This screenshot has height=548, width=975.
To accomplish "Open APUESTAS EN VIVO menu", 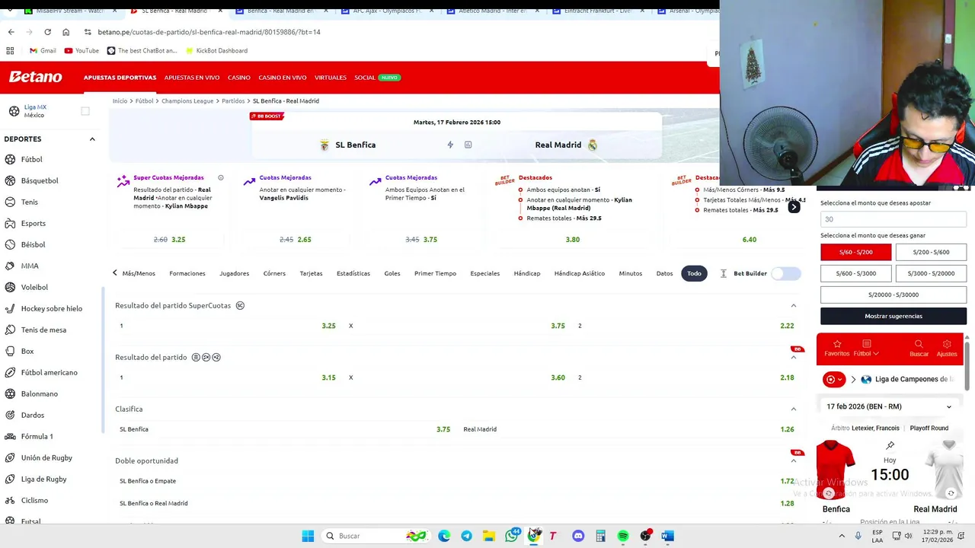I will pos(192,78).
